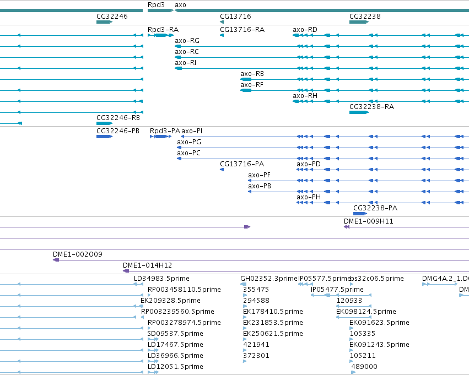Select the EK250621.5prime EST label
Image resolution: width=469 pixels, height=375 pixels.
[273, 334]
